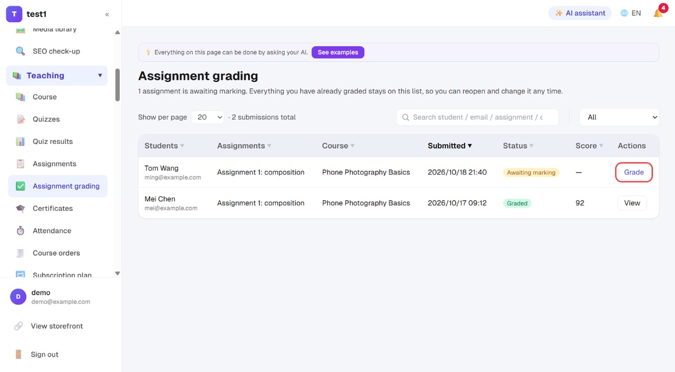Click the Assignments clipboard icon
This screenshot has width=675, height=372.
[x=20, y=164]
